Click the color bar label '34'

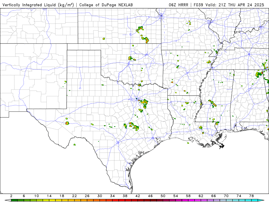pos(113,196)
